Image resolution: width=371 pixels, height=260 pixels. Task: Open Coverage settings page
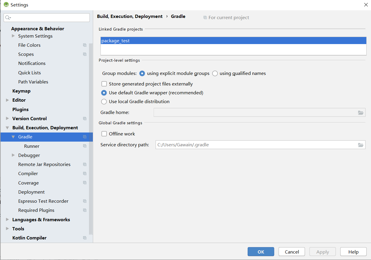pos(28,183)
